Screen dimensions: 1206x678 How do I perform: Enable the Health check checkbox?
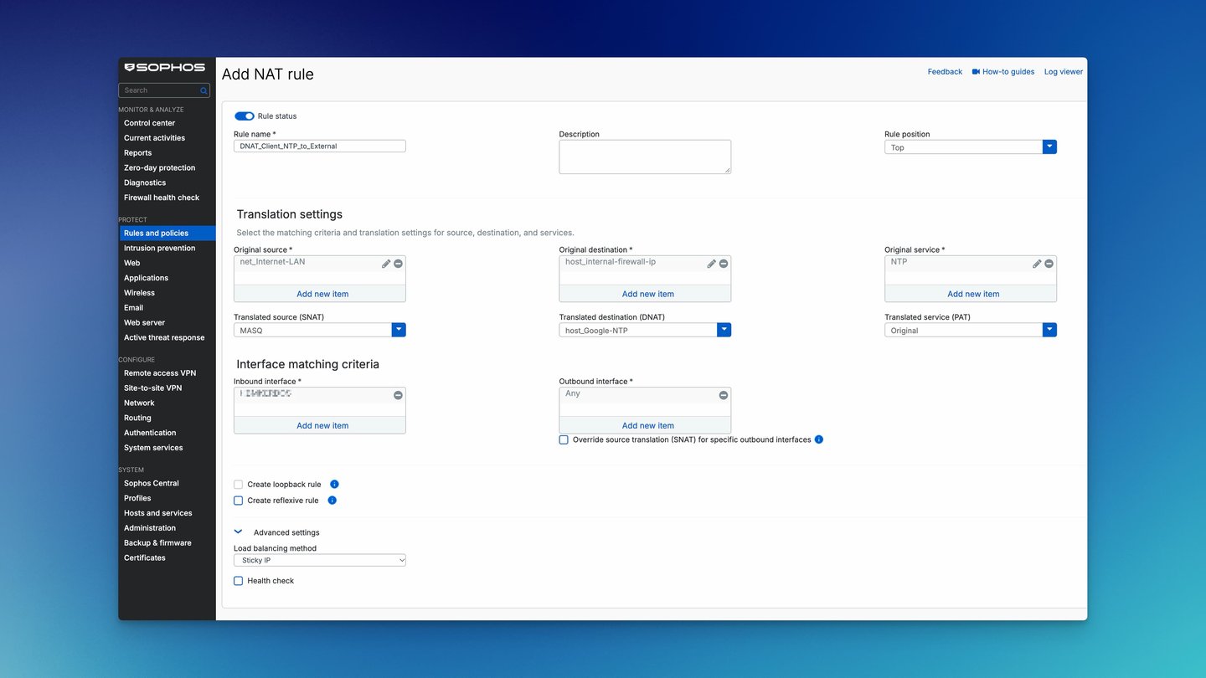[239, 581]
